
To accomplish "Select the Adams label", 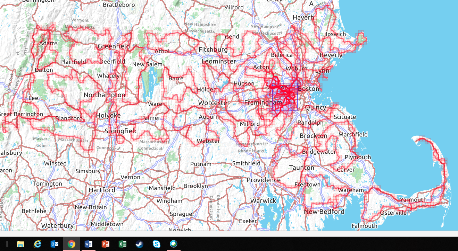I will coord(48,43).
